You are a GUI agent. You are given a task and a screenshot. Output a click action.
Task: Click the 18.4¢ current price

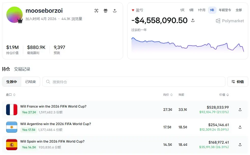click(x=183, y=145)
